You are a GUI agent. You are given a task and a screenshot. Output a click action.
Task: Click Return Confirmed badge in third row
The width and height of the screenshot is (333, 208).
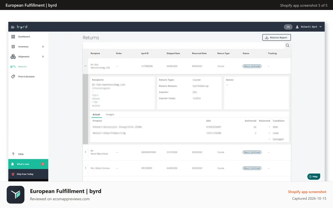[x=252, y=168]
